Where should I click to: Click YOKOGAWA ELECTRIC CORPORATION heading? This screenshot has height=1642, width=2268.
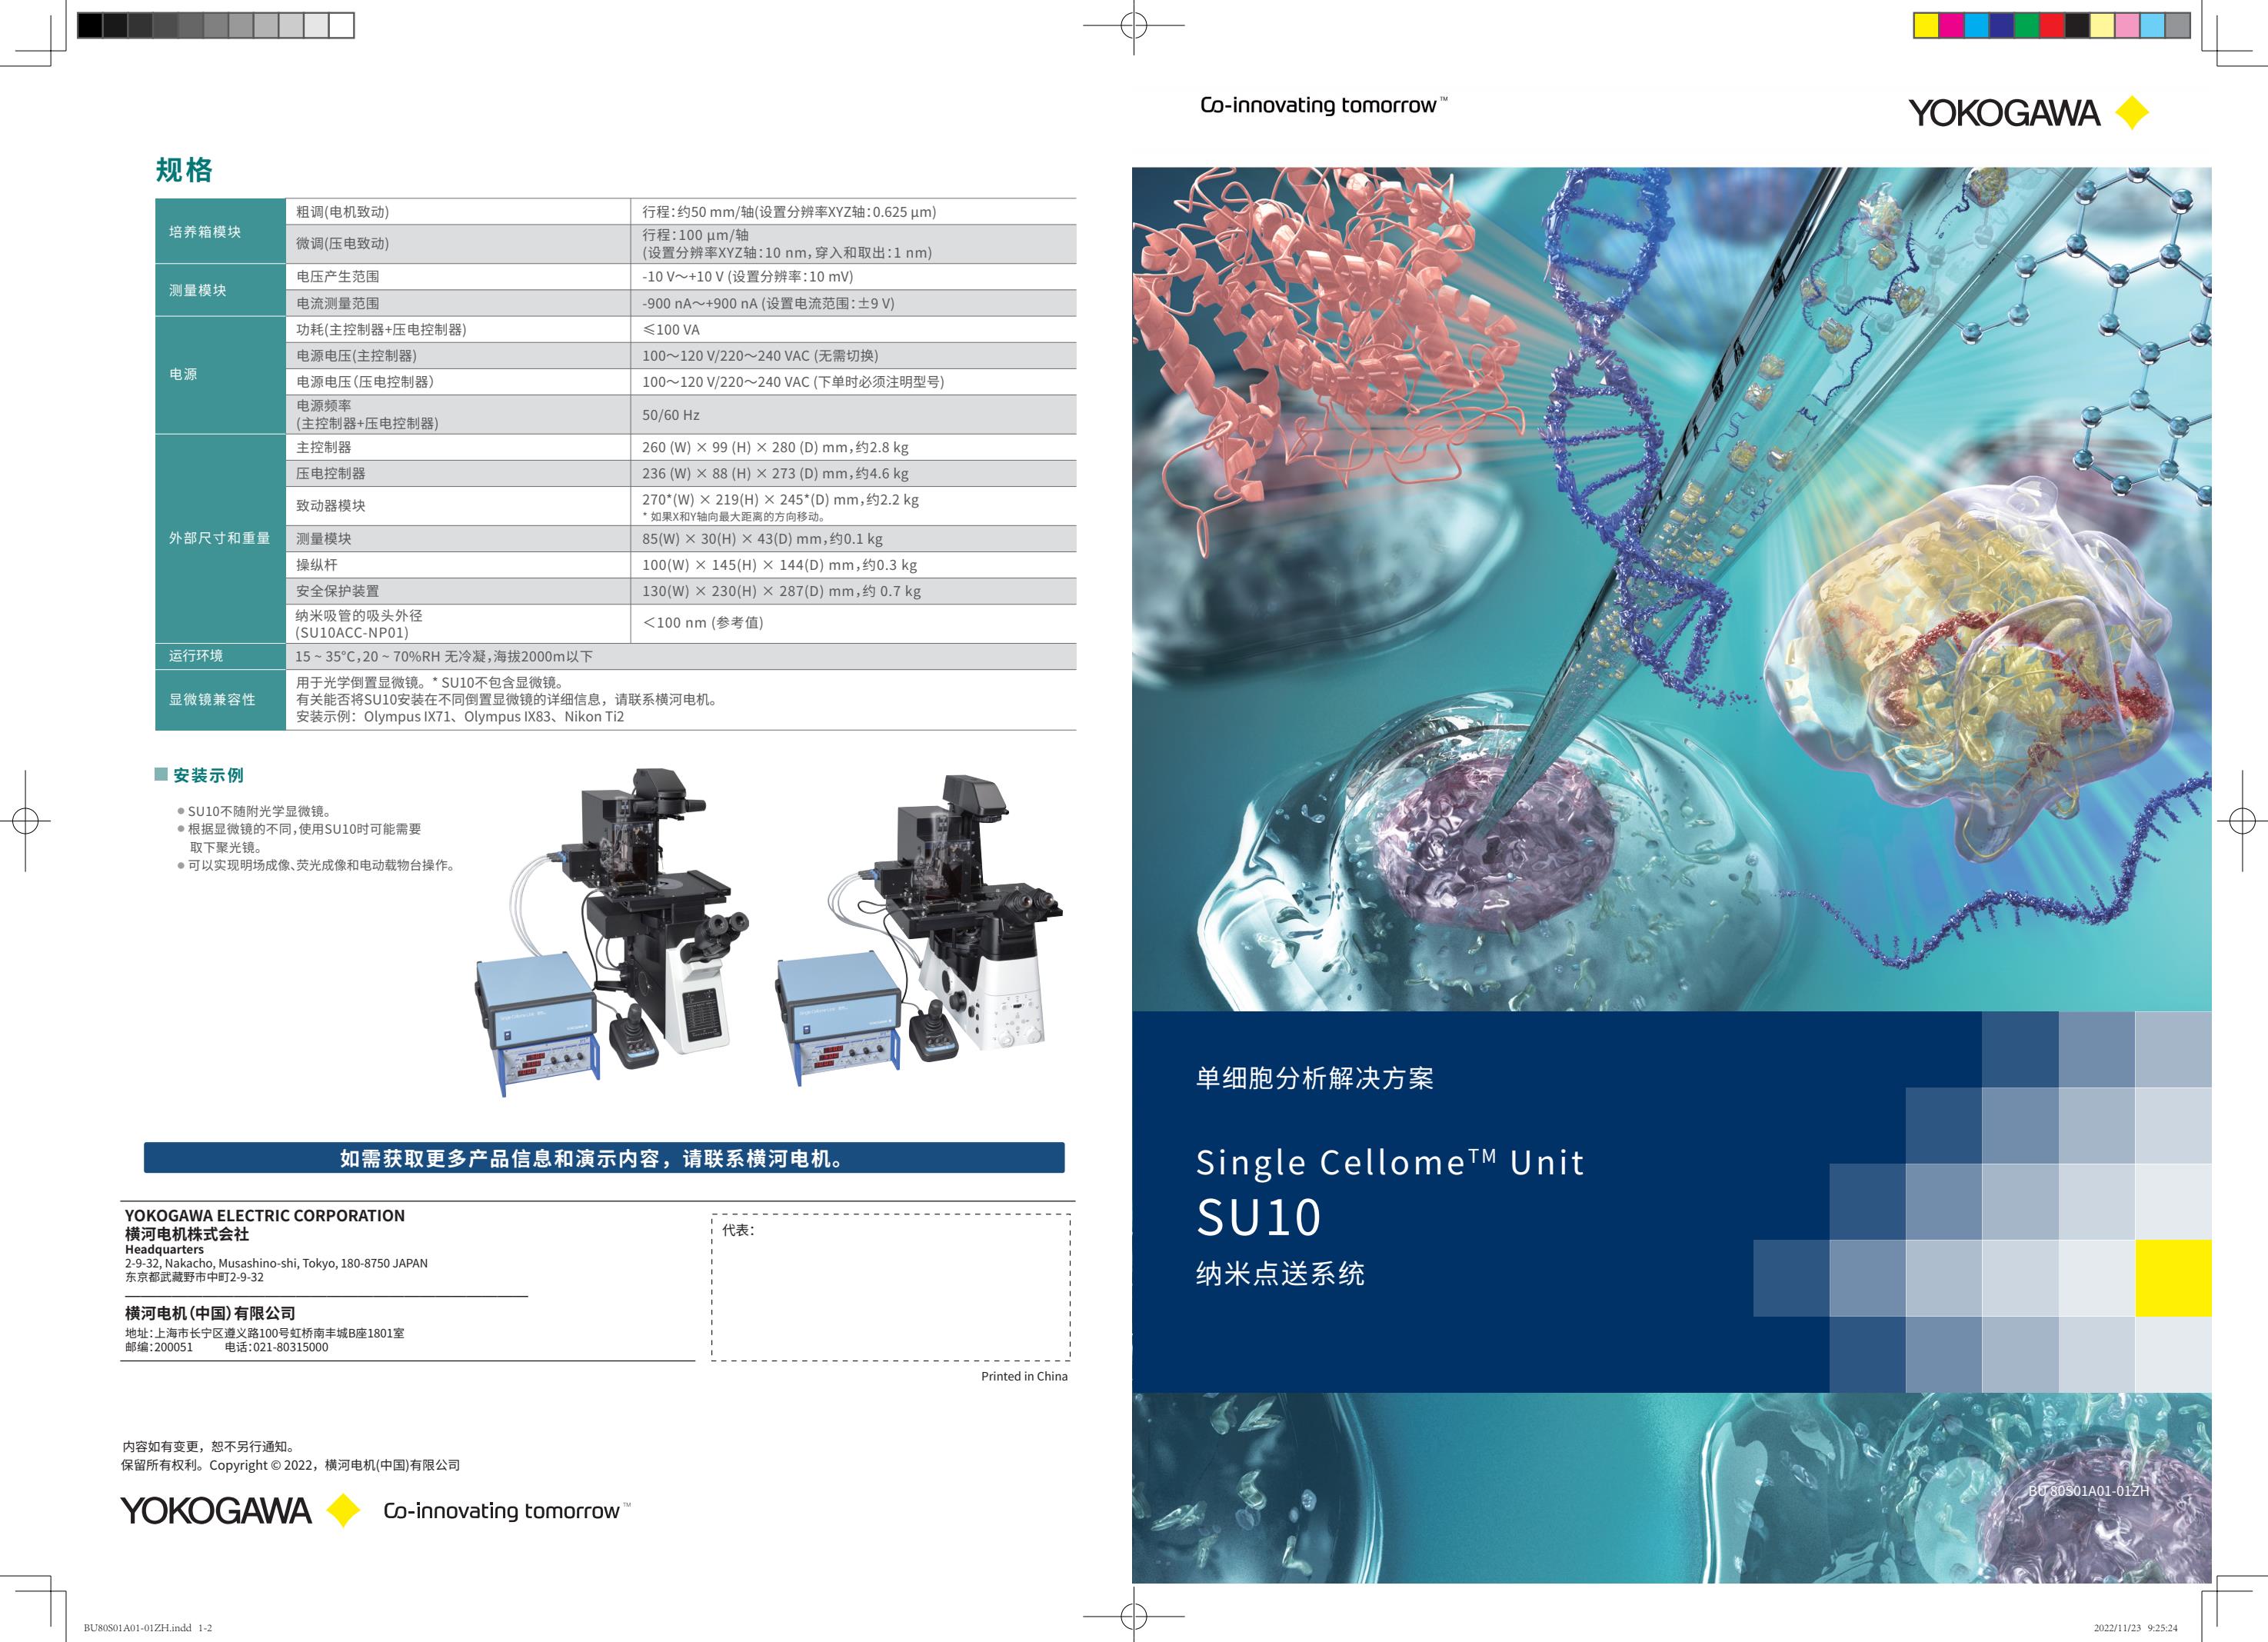pyautogui.click(x=265, y=1216)
